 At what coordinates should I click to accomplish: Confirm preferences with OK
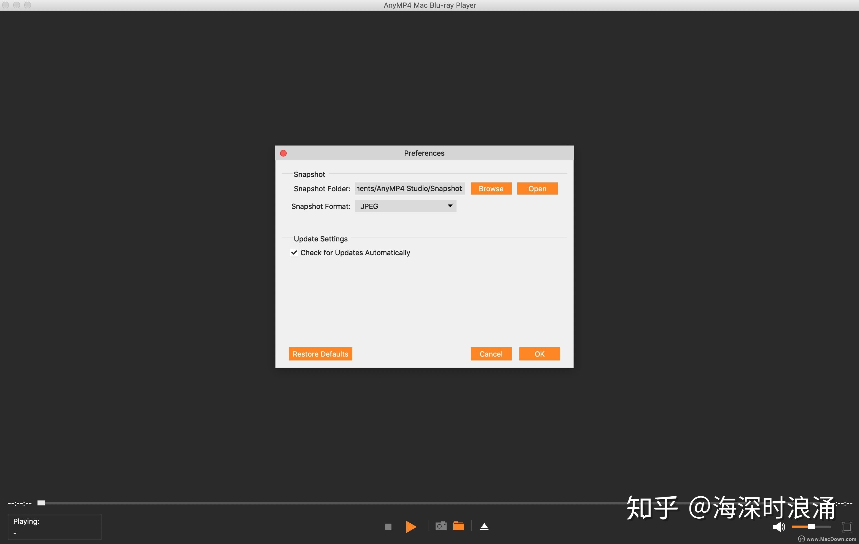pos(539,354)
